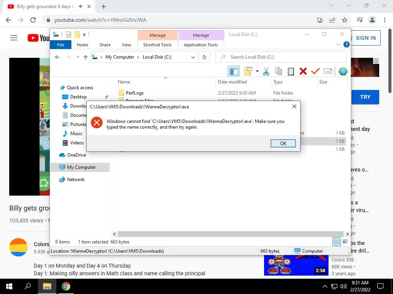Bookmark this page with the star icon
Image resolution: width=393 pixels, height=294 pixels.
(x=345, y=20)
